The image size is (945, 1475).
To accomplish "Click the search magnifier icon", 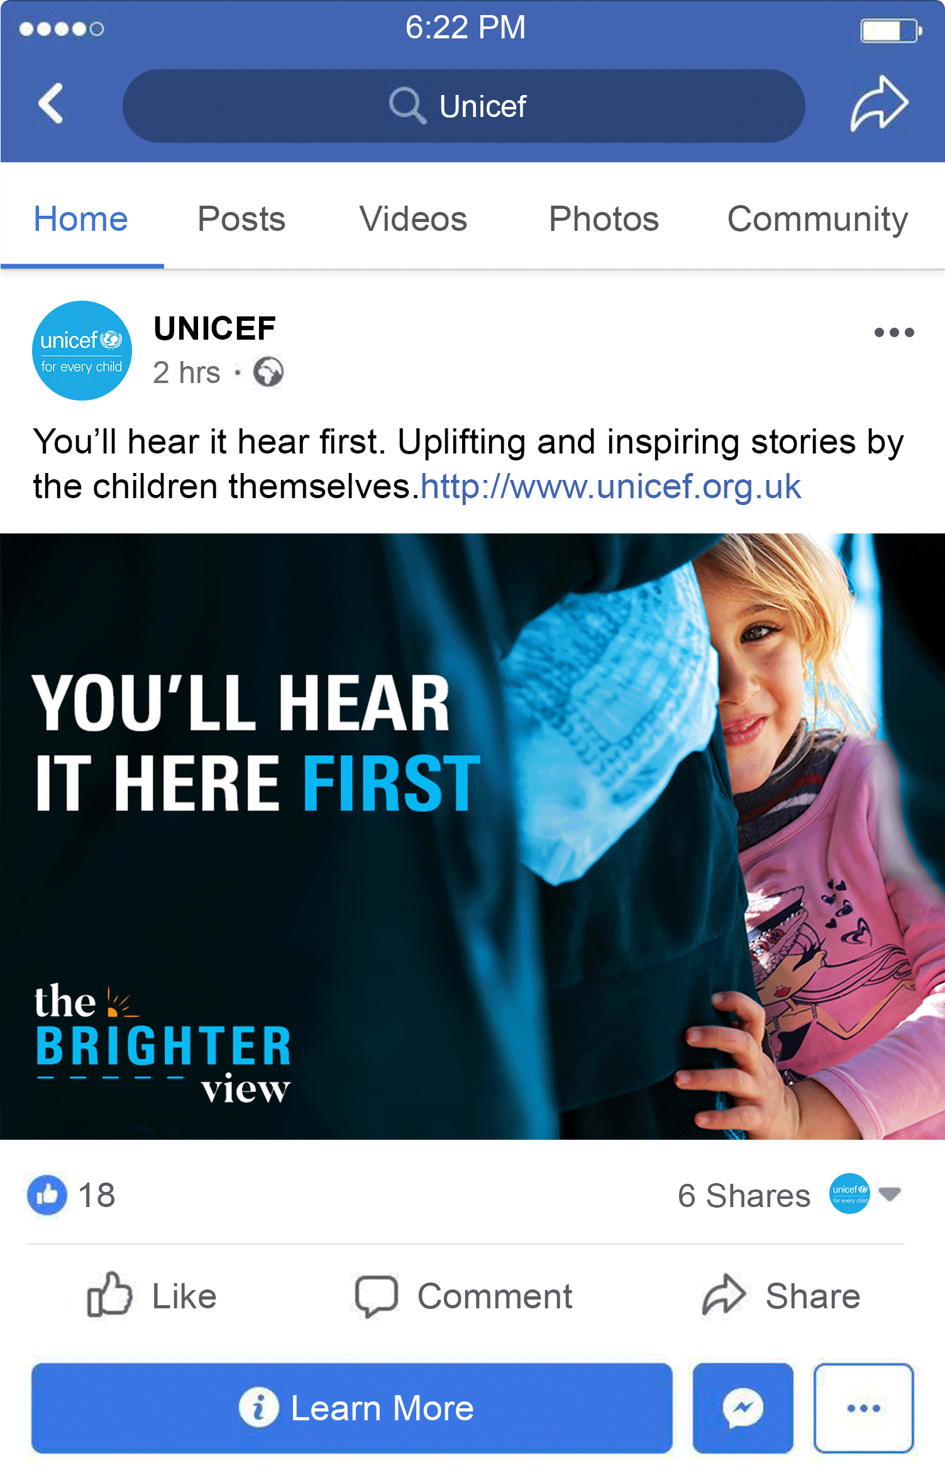I will [x=407, y=106].
